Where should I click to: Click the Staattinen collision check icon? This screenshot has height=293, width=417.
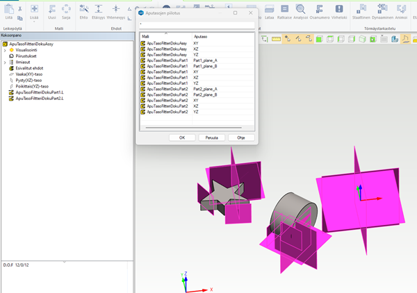(x=361, y=9)
